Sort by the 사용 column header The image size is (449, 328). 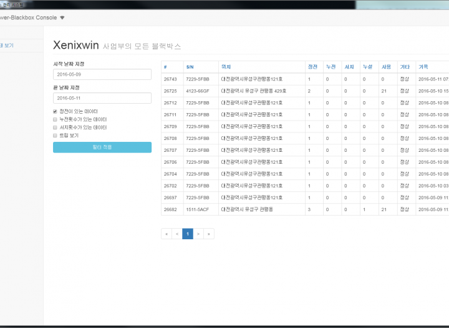pyautogui.click(x=385, y=66)
